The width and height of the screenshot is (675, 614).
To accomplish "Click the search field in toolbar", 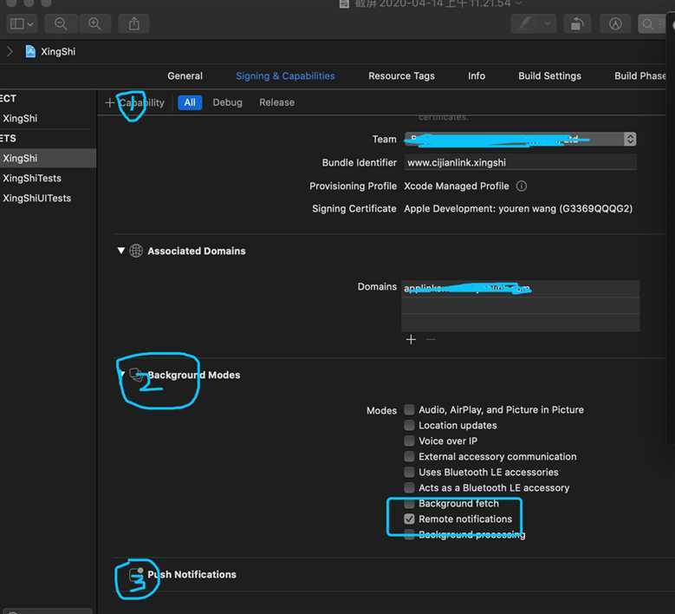I will pos(652,23).
